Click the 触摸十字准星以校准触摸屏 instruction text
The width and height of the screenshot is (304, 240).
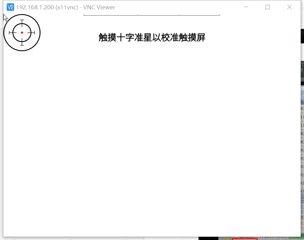pos(152,37)
